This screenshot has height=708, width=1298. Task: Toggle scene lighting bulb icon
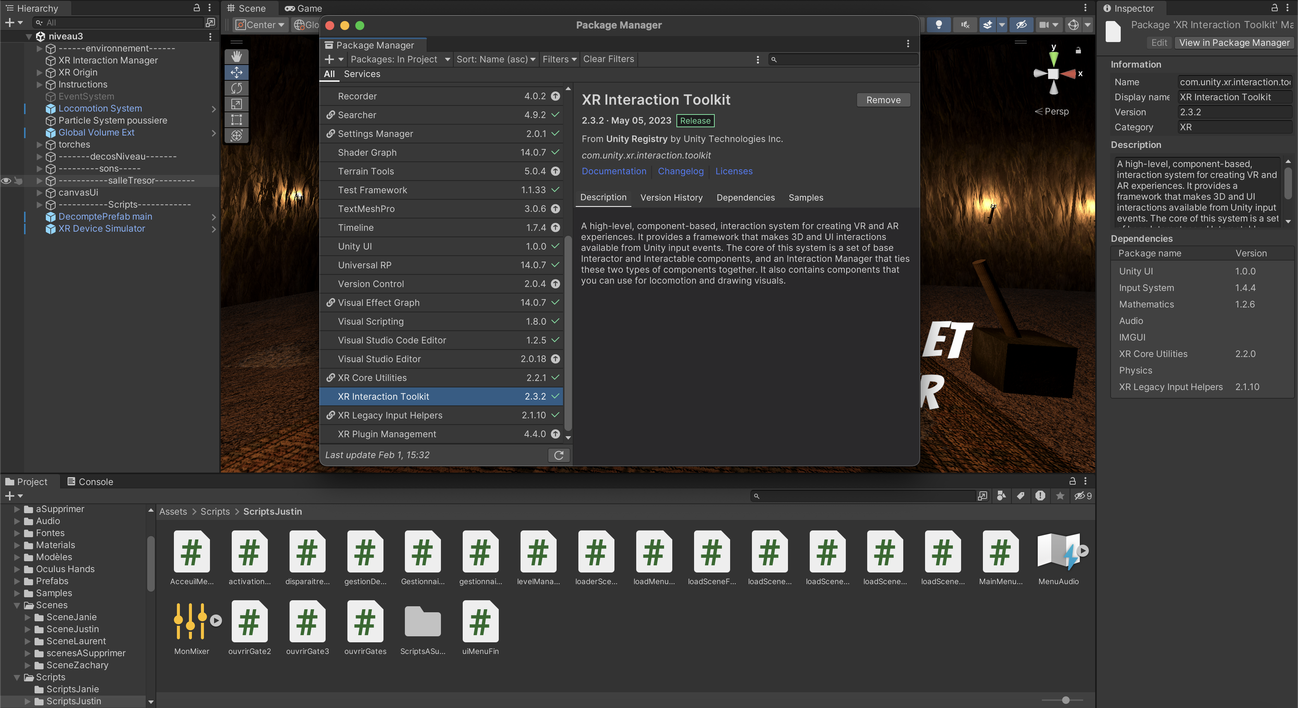click(938, 25)
